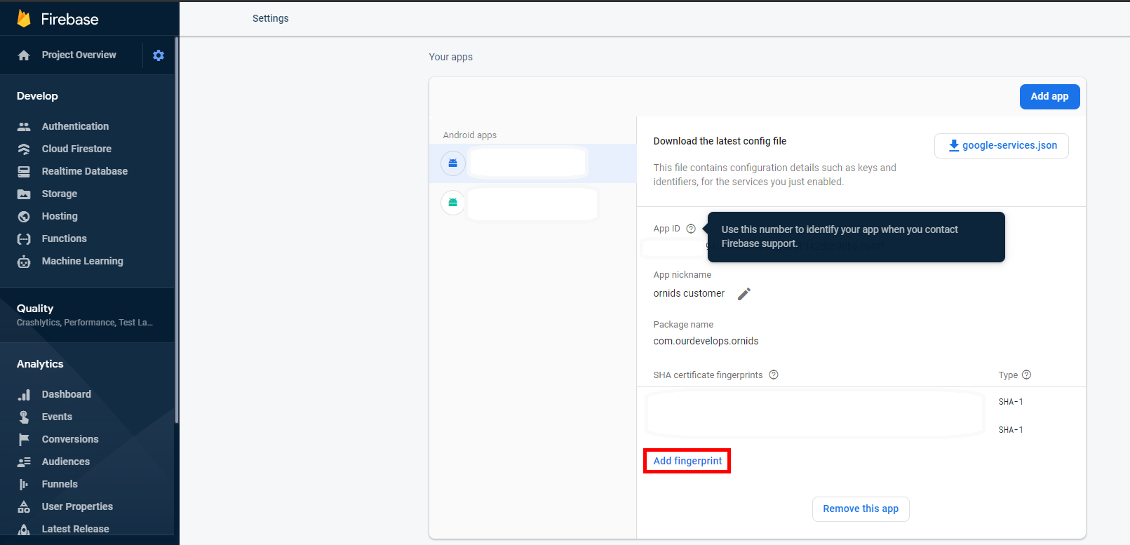Select the second Android app icon
1130x545 pixels.
point(453,203)
